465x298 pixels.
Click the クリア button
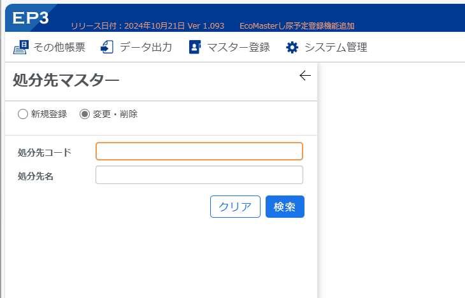235,207
